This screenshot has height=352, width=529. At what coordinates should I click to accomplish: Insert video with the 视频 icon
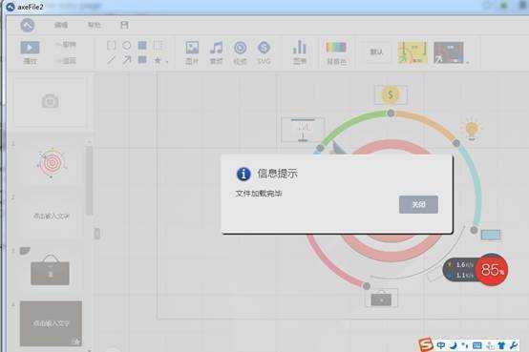tap(241, 52)
